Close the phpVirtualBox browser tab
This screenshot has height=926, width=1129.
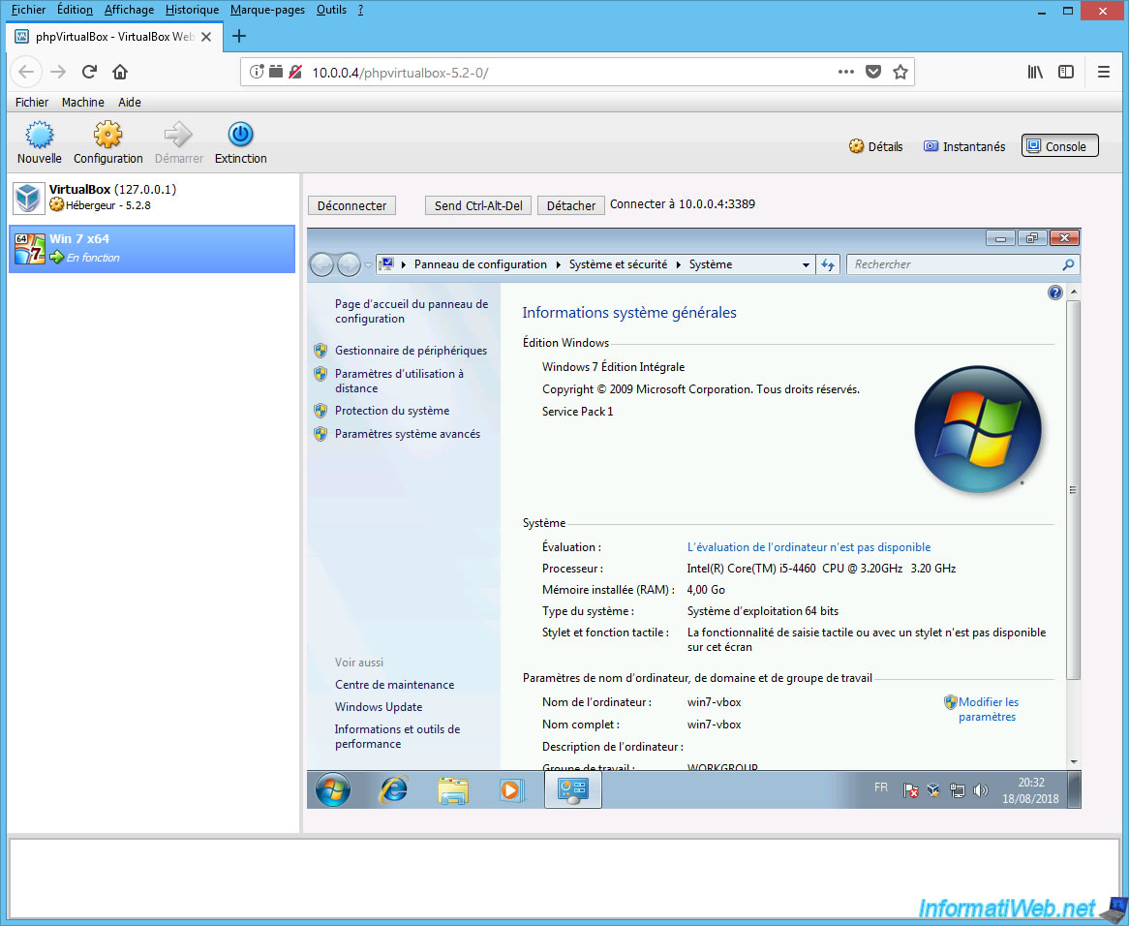(206, 37)
